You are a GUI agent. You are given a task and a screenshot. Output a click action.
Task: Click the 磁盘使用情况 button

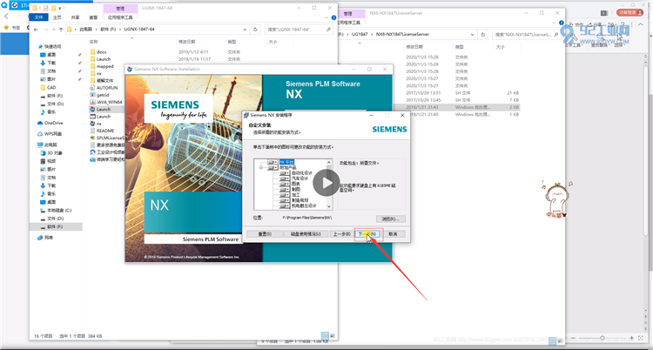[306, 234]
